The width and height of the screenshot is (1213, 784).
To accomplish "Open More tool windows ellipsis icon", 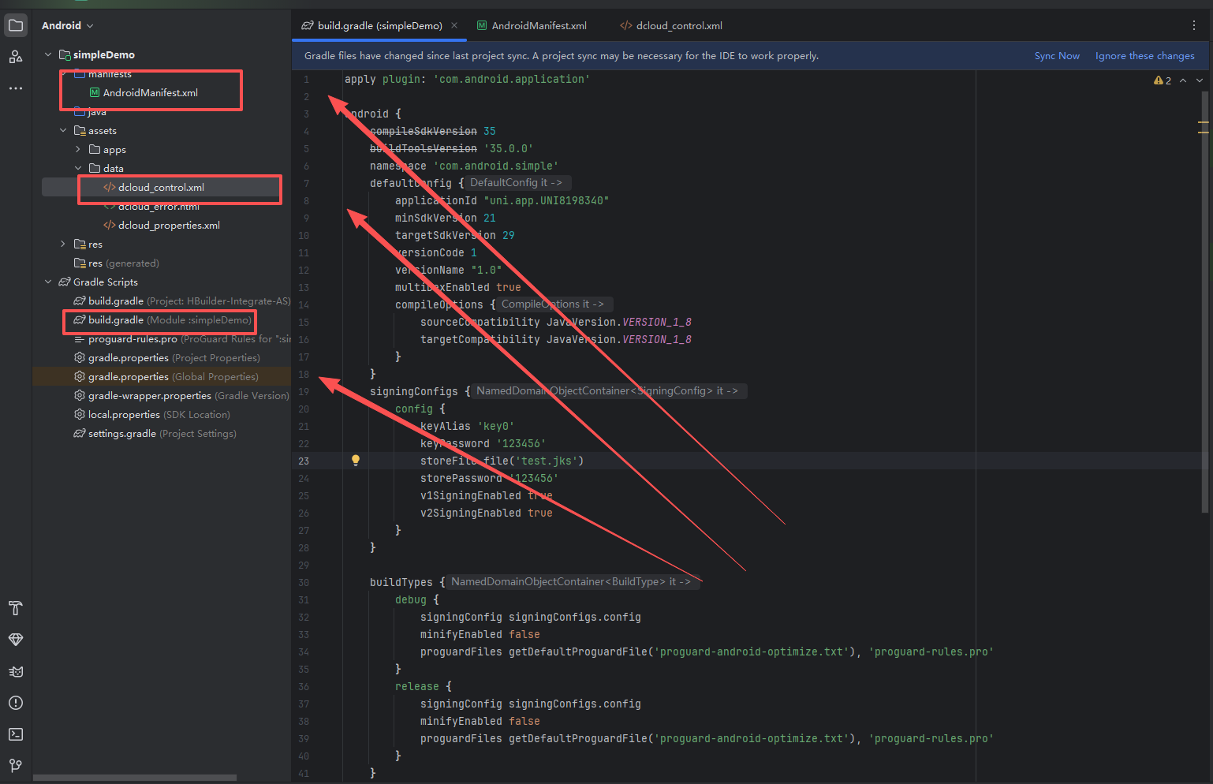I will click(x=16, y=88).
